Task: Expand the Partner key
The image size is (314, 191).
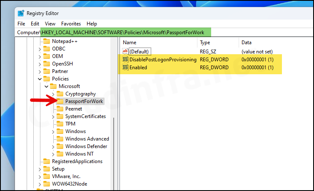Action: point(40,72)
